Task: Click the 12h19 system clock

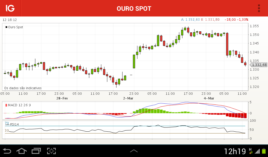Action: (235, 151)
